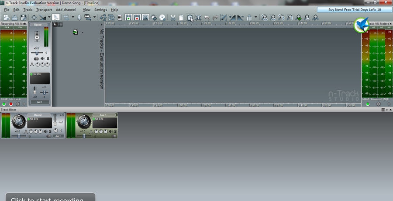
Task: Toggle the playback VU-meter icon with green arrow
Action: pos(128,17)
